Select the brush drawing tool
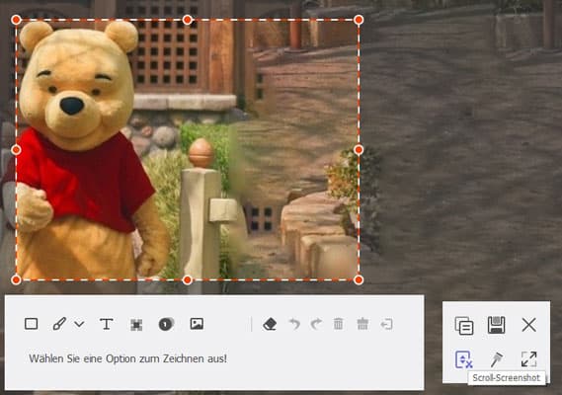The width and height of the screenshot is (562, 395). coord(59,324)
